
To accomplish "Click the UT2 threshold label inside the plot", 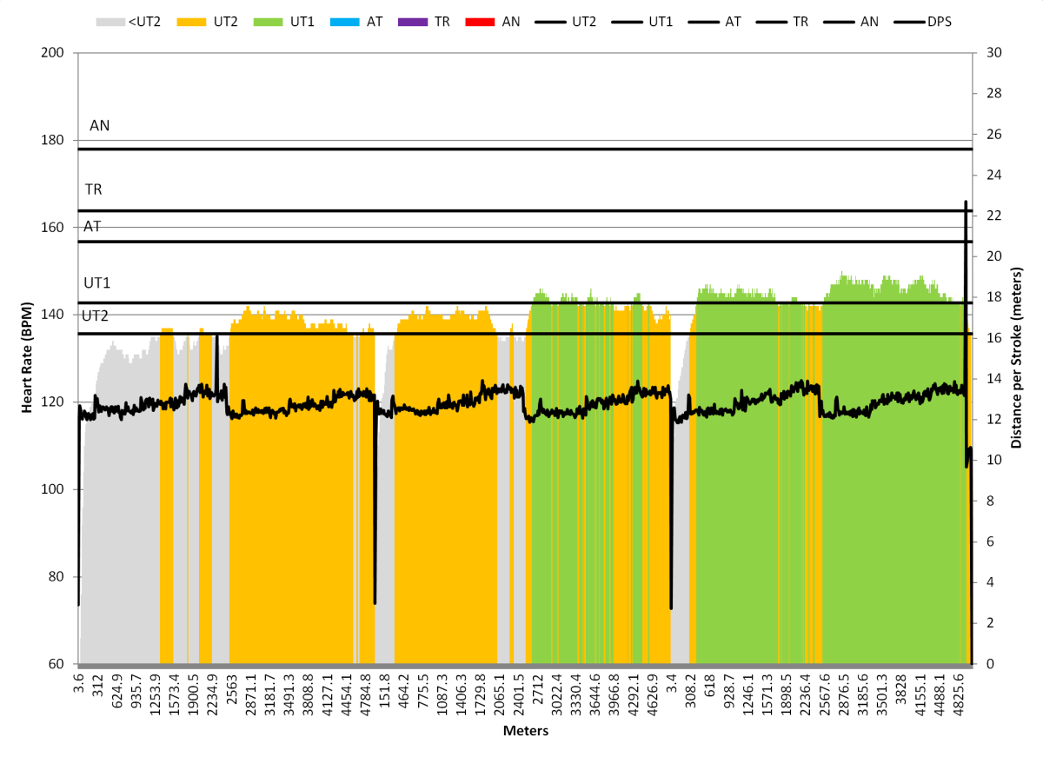I will tap(96, 315).
